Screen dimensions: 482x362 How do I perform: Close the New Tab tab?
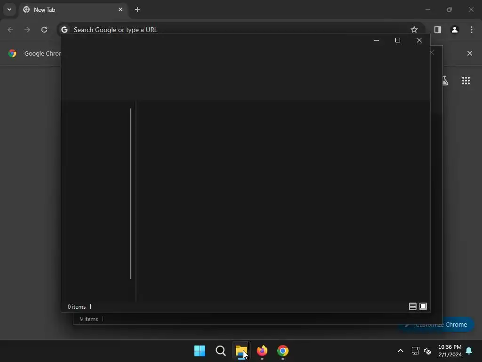(120, 9)
